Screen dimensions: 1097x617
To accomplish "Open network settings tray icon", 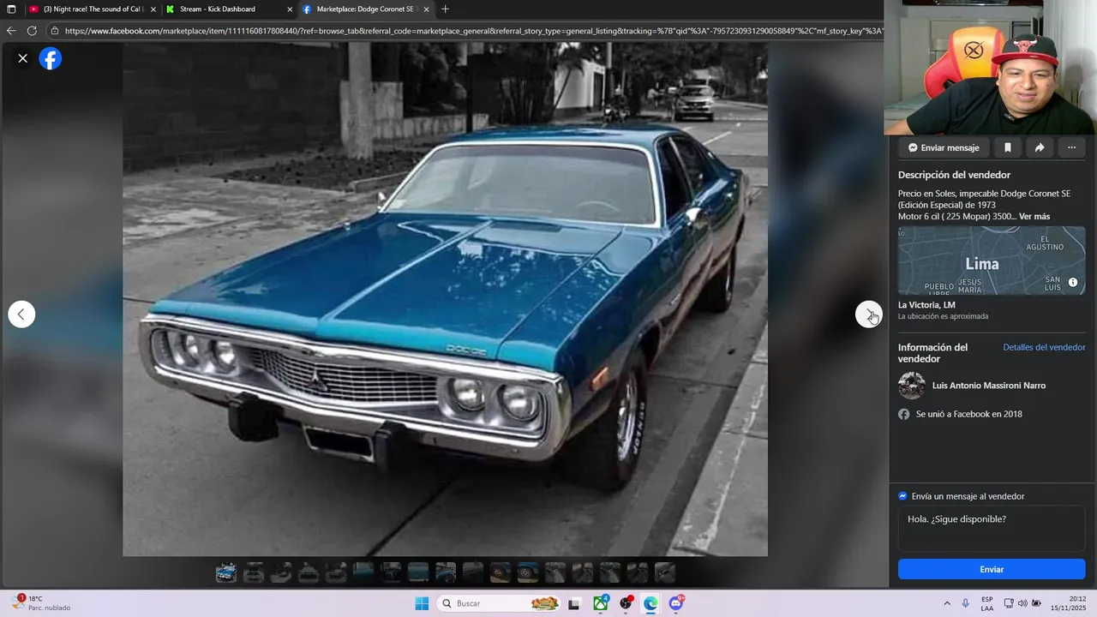I will point(1009,603).
